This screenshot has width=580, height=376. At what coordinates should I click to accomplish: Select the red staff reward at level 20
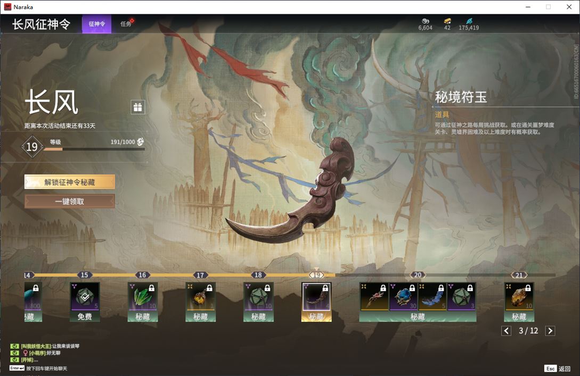(x=374, y=297)
